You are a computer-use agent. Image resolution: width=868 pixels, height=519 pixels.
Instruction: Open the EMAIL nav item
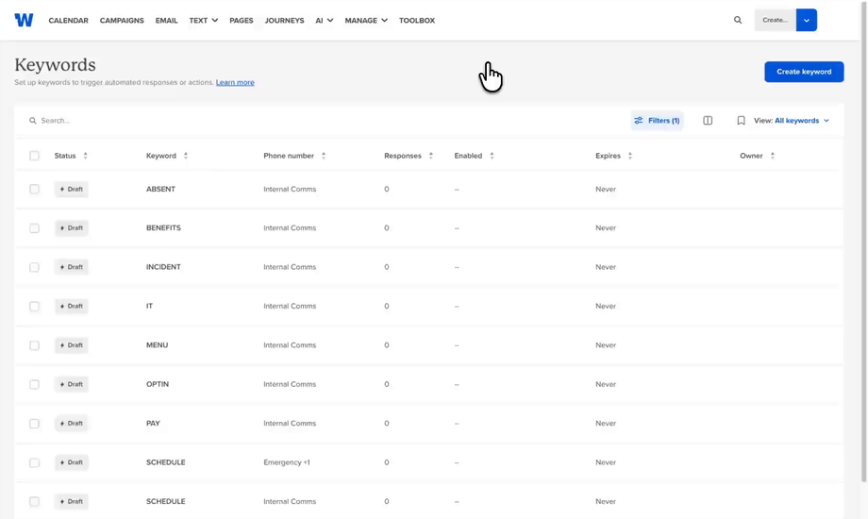pyautogui.click(x=167, y=21)
